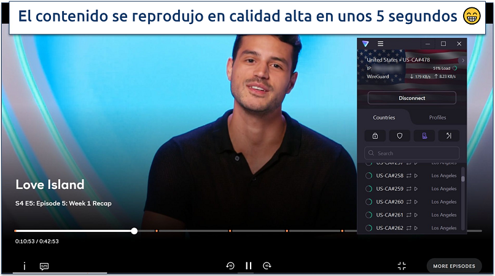Select the Secure Core lock icon
The height and width of the screenshot is (276, 495).
coord(375,136)
